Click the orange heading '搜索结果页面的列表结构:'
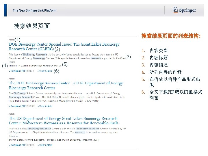Screen dimensions: 208x156 click(x=171, y=36)
